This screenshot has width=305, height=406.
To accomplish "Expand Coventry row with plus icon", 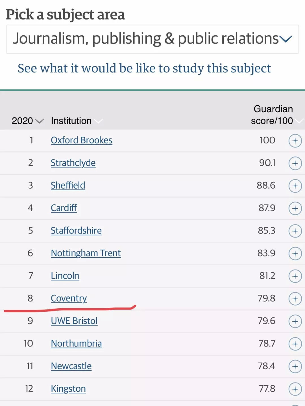I will [x=295, y=299].
